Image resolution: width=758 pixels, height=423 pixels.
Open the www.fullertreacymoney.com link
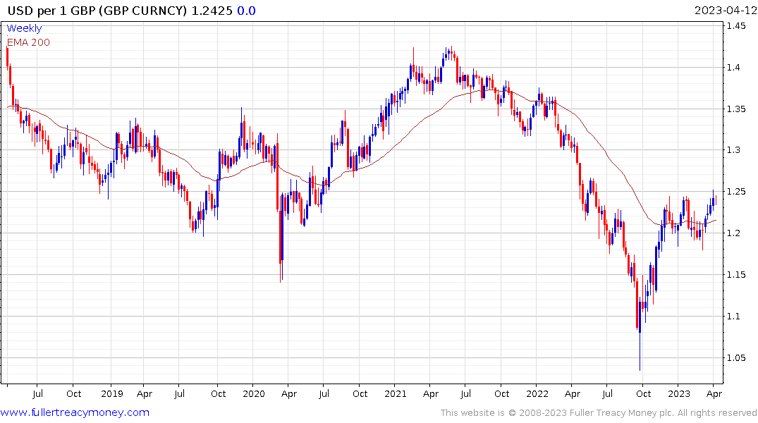pyautogui.click(x=75, y=412)
